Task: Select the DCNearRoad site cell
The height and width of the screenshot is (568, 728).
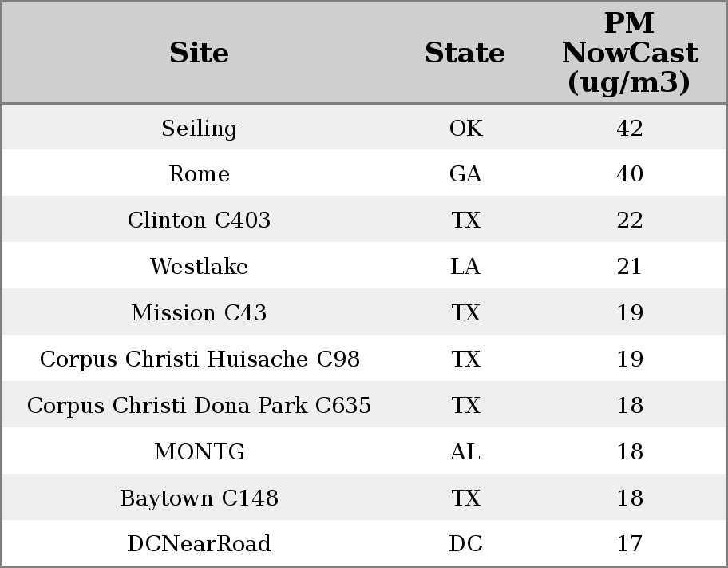Action: coord(199,544)
